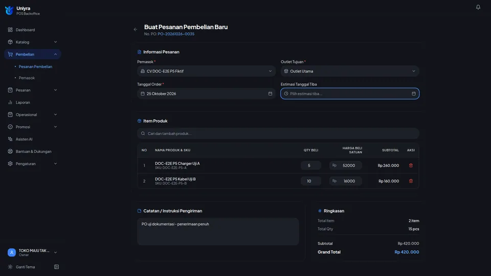Click the 15 pcs total qty value

[x=413, y=229]
